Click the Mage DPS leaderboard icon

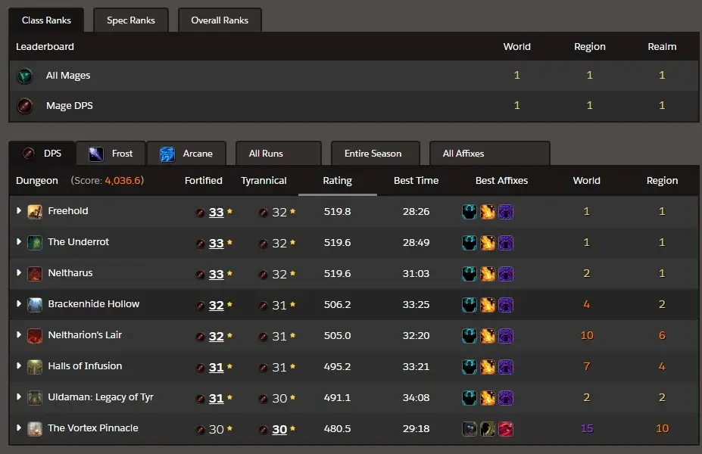(x=25, y=106)
